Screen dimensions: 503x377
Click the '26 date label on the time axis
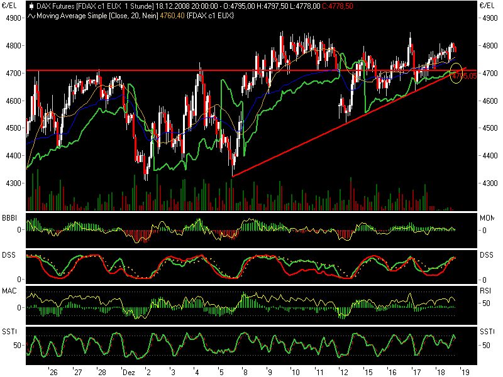pos(53,372)
